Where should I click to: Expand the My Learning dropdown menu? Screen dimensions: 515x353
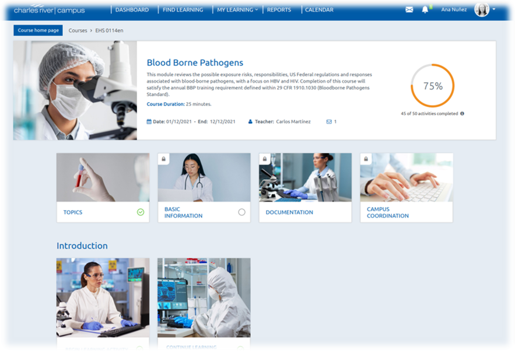point(237,10)
